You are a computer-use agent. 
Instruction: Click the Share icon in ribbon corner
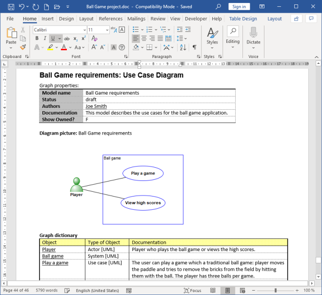point(296,19)
